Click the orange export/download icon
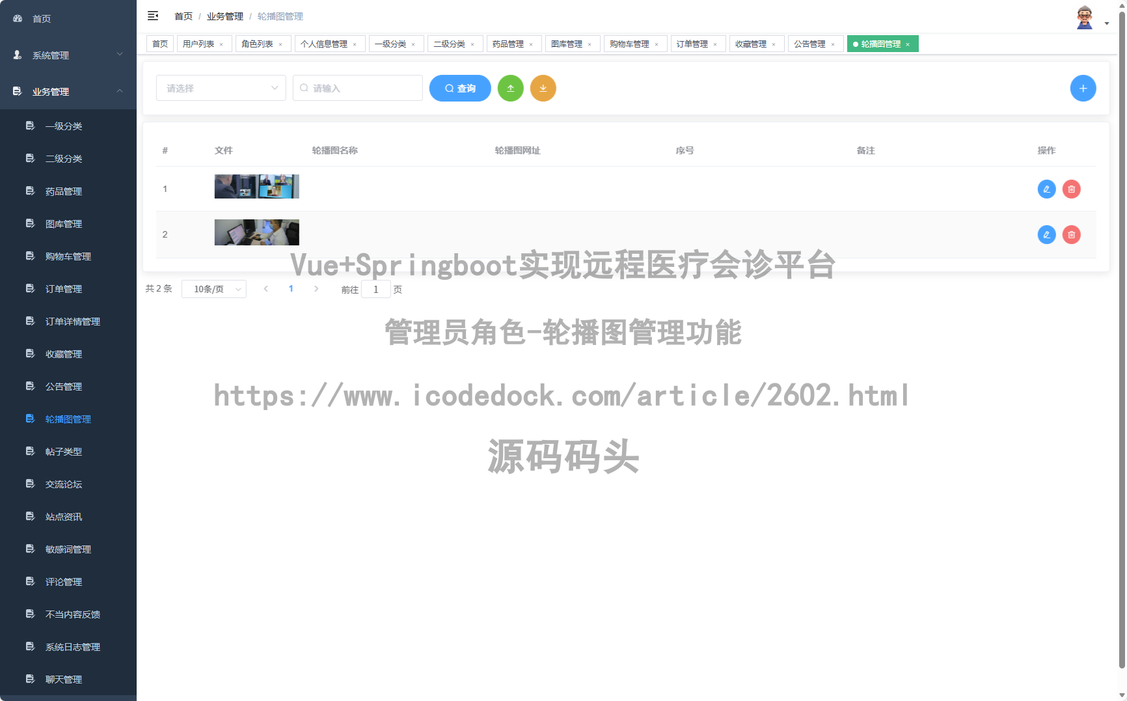Screen dimensions: 1127x701 (x=543, y=88)
